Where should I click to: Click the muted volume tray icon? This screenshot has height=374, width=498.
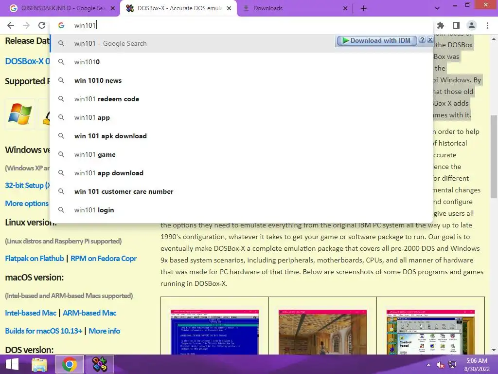(x=441, y=365)
